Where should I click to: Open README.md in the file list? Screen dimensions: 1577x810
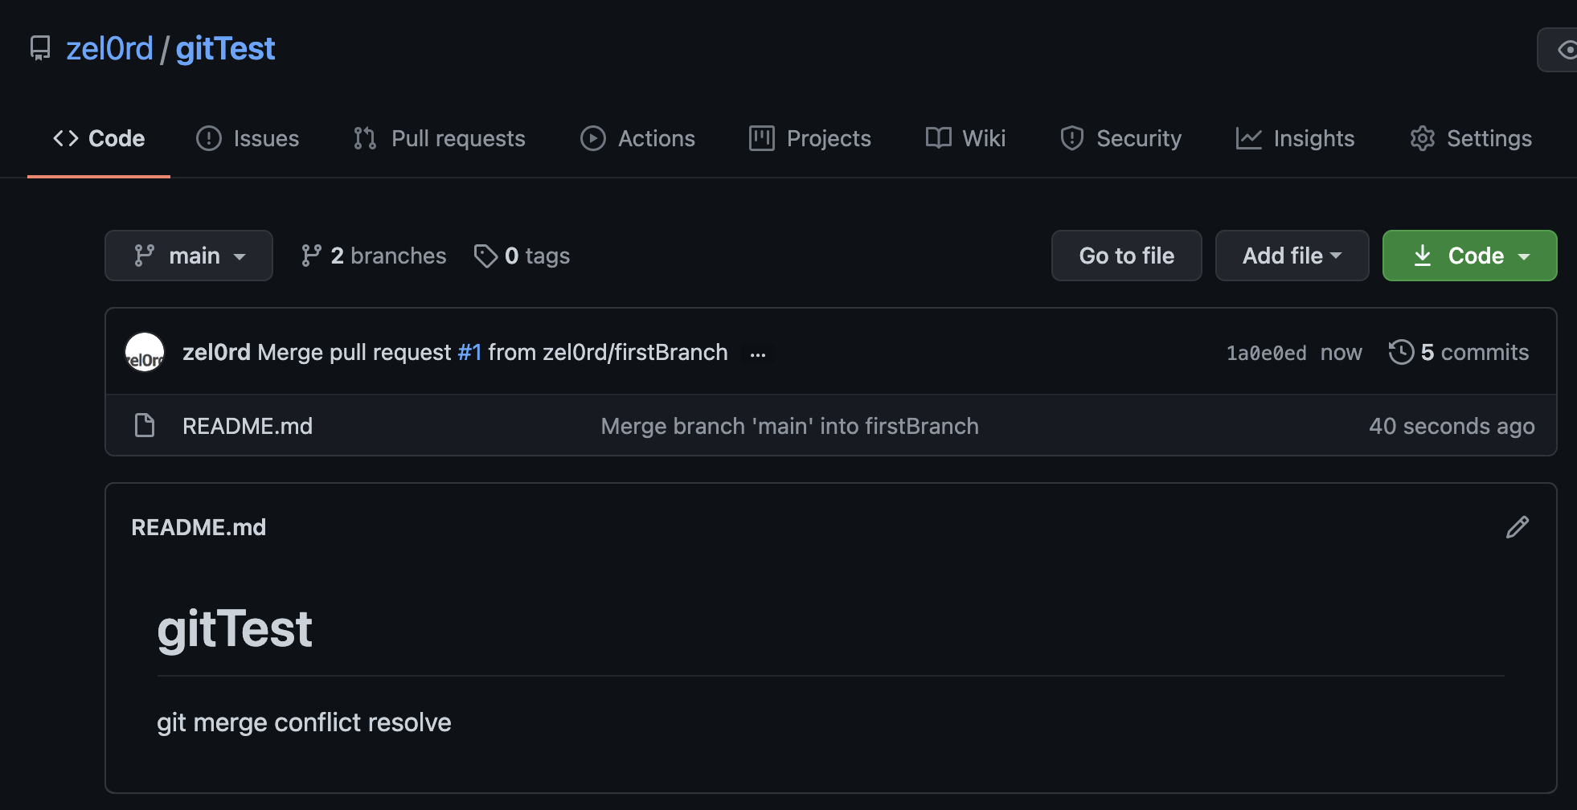(248, 426)
